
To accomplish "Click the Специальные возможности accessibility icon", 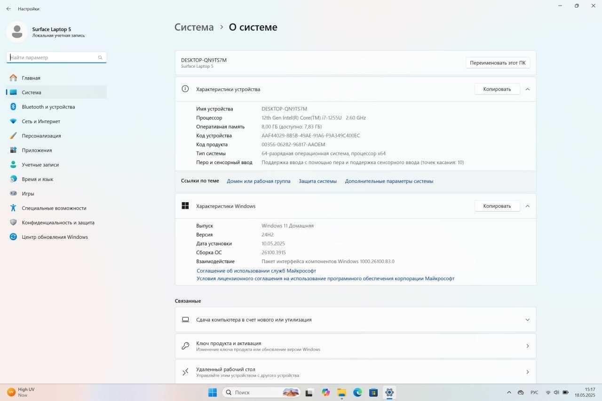I will [x=13, y=208].
